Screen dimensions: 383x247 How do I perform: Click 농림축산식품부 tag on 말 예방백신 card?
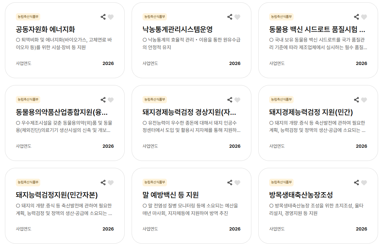click(155, 182)
